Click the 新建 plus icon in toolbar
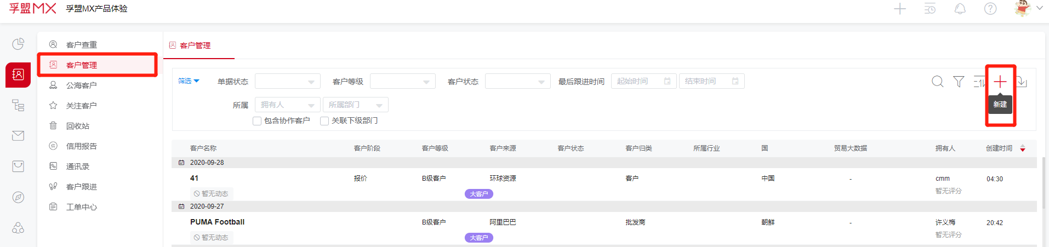1049x247 pixels. coord(1000,82)
